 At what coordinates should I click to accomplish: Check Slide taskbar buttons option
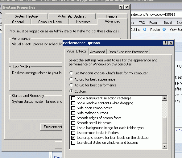(73, 113)
